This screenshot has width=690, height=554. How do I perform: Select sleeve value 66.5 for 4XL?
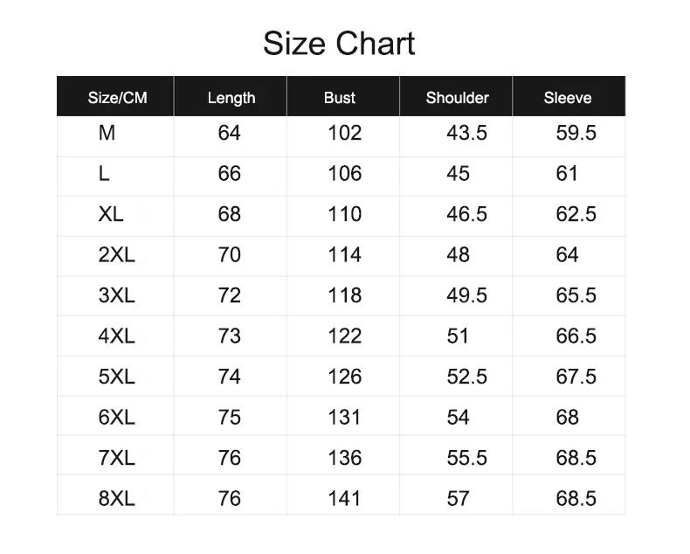(x=576, y=336)
